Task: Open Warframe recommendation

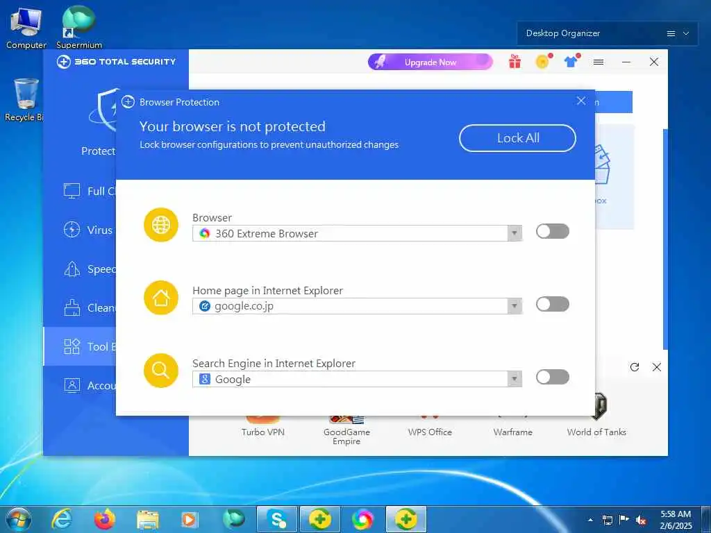Action: tap(513, 427)
